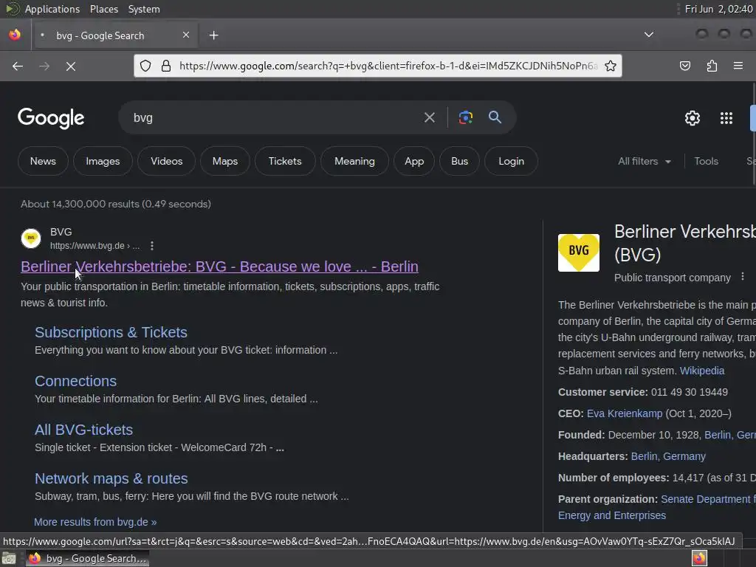Click BVG favicon in first result
756x567 pixels.
[31, 238]
